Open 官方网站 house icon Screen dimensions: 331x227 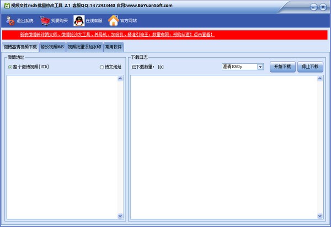[113, 21]
